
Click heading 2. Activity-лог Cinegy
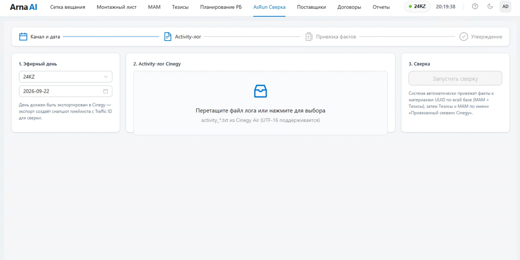pos(157,64)
